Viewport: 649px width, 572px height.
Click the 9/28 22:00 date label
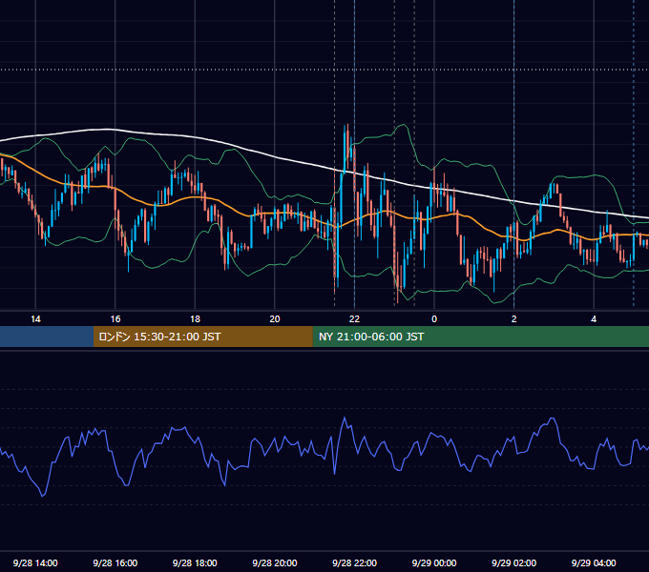pos(354,562)
